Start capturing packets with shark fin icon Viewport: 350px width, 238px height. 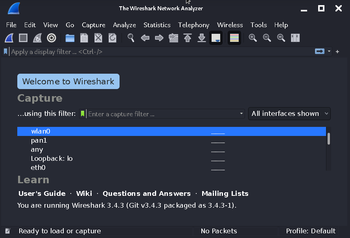point(9,38)
